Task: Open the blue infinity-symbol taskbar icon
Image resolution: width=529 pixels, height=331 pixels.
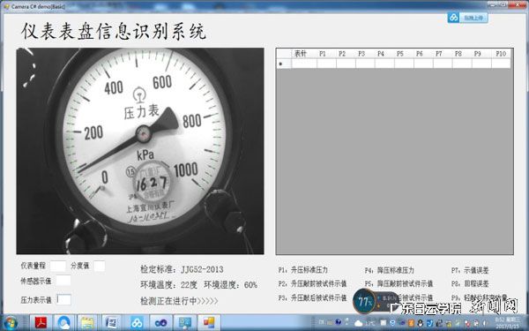Action: pos(161,323)
